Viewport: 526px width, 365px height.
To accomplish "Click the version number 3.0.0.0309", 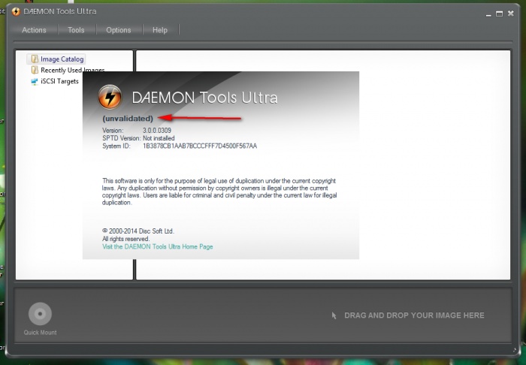I will coord(157,131).
